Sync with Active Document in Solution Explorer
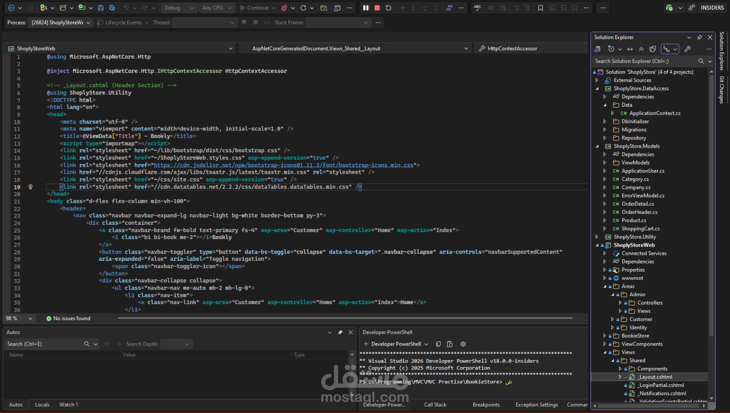The height and width of the screenshot is (413, 730). (x=630, y=49)
